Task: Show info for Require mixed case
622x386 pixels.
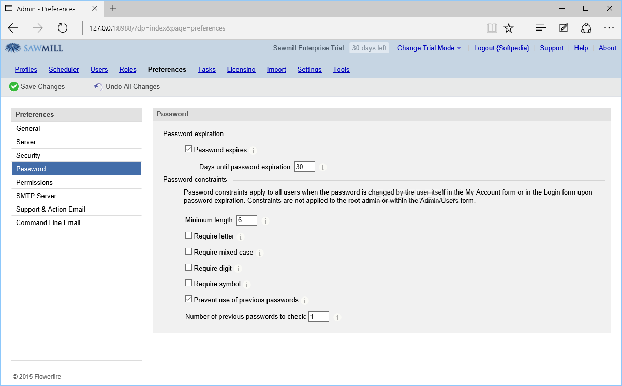Action: (x=260, y=253)
